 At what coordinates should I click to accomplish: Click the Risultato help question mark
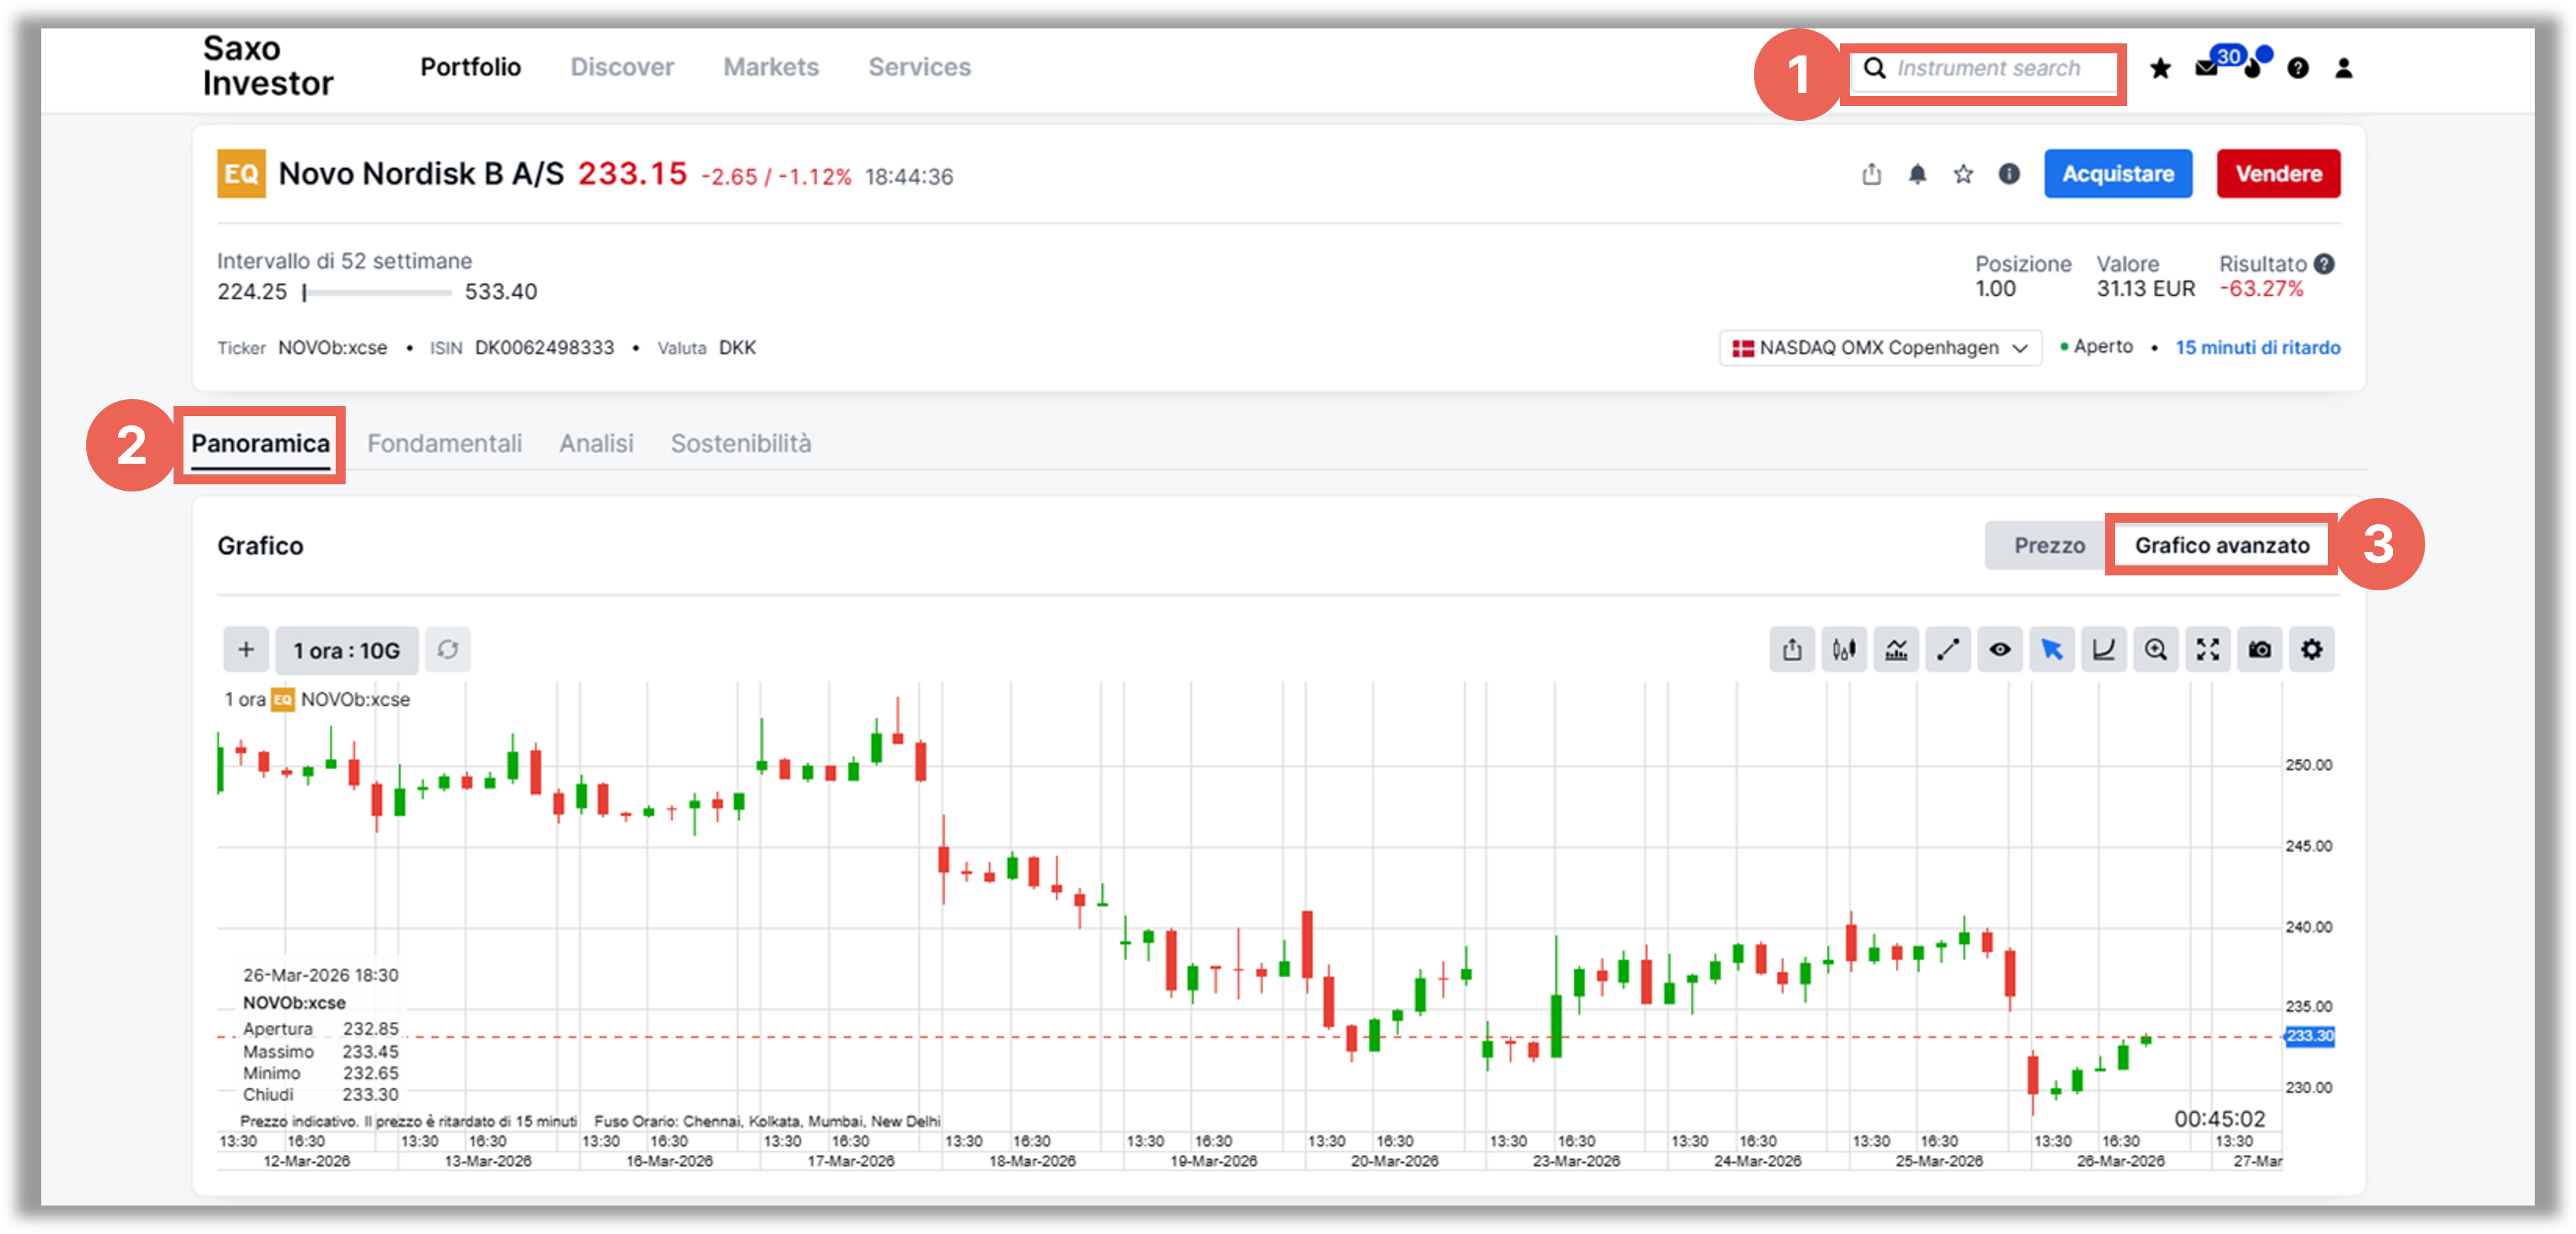pos(2325,263)
